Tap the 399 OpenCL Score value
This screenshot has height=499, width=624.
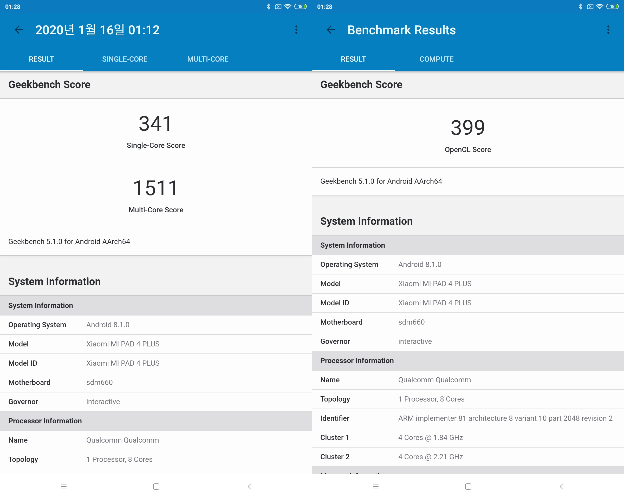[468, 128]
